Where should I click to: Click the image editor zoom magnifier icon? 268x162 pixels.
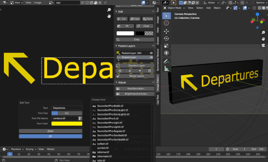click(109, 10)
